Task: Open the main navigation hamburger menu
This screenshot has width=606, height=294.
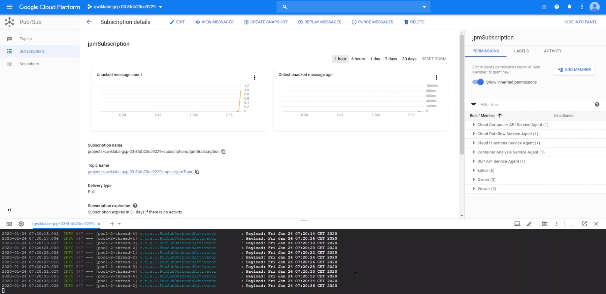Action: (x=9, y=7)
